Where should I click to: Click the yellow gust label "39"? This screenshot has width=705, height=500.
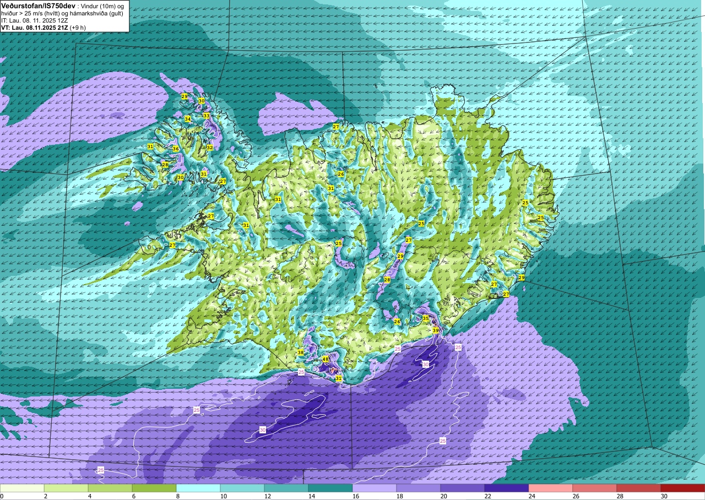(435, 330)
